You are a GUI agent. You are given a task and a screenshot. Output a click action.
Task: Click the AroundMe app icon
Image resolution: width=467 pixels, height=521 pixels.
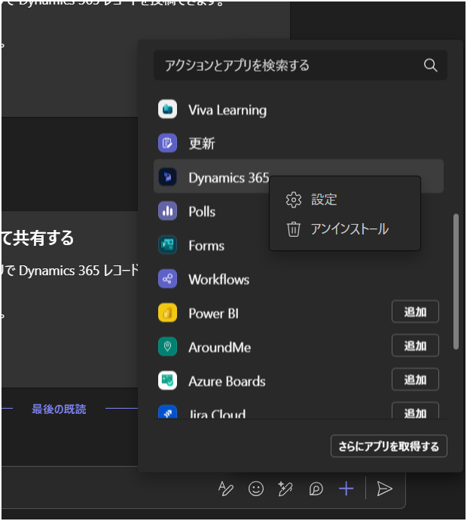coord(167,347)
